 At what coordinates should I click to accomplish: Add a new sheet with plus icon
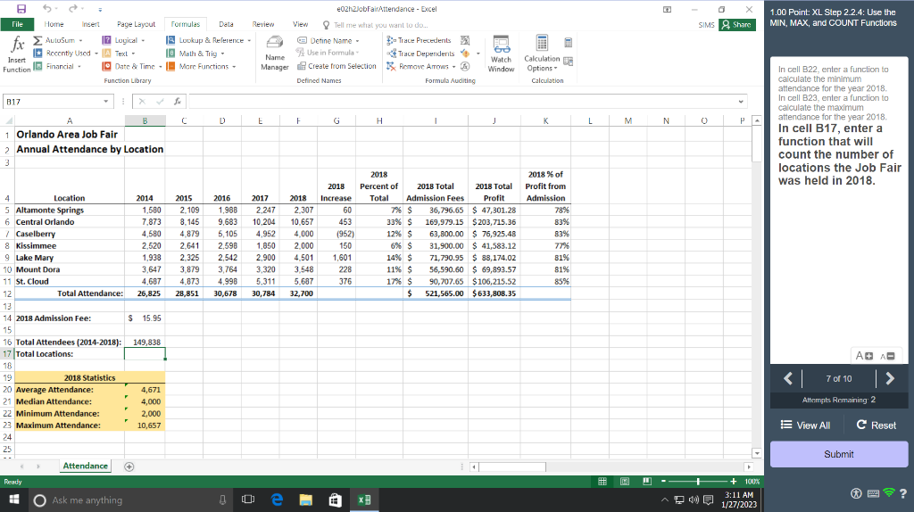[x=129, y=467]
